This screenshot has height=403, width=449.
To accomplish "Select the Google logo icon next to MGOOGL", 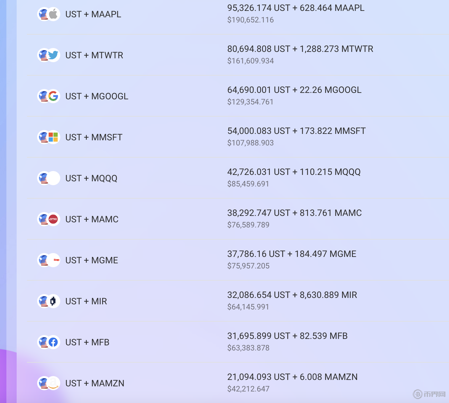I will tap(53, 96).
